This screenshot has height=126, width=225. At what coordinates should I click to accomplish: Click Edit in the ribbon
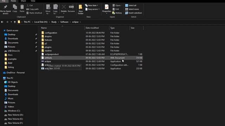tap(116, 9)
